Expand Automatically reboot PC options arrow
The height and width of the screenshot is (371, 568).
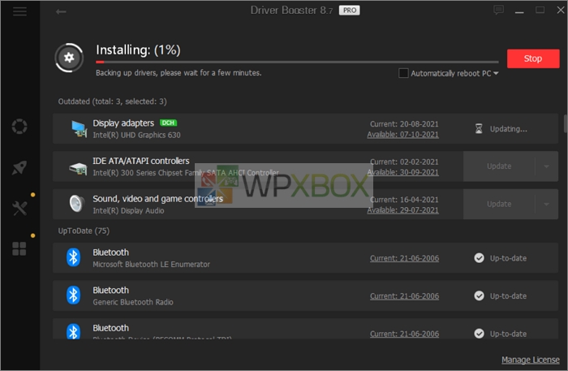click(496, 73)
